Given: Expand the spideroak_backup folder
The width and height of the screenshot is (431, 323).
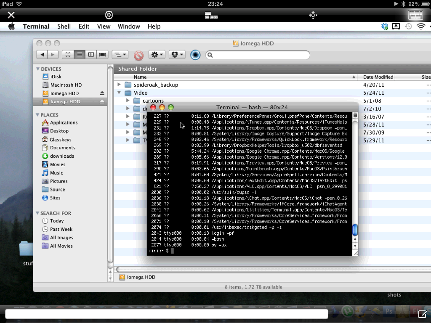Looking at the screenshot, I should (x=120, y=85).
